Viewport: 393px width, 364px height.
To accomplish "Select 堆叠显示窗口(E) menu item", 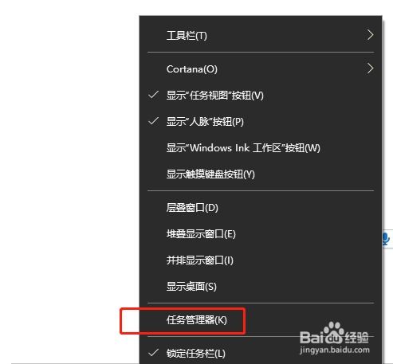I will (x=261, y=234).
